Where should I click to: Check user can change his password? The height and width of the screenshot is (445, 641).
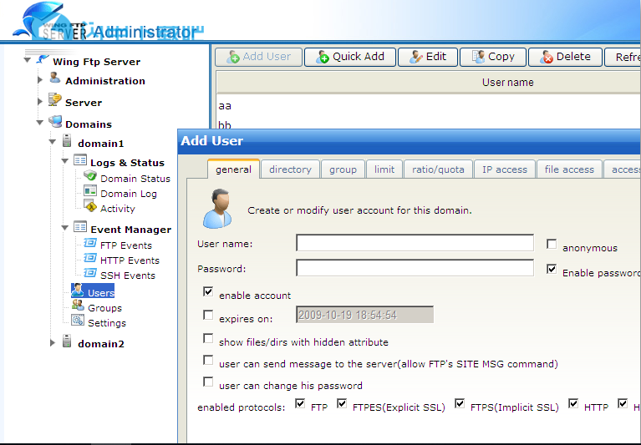pos(208,382)
